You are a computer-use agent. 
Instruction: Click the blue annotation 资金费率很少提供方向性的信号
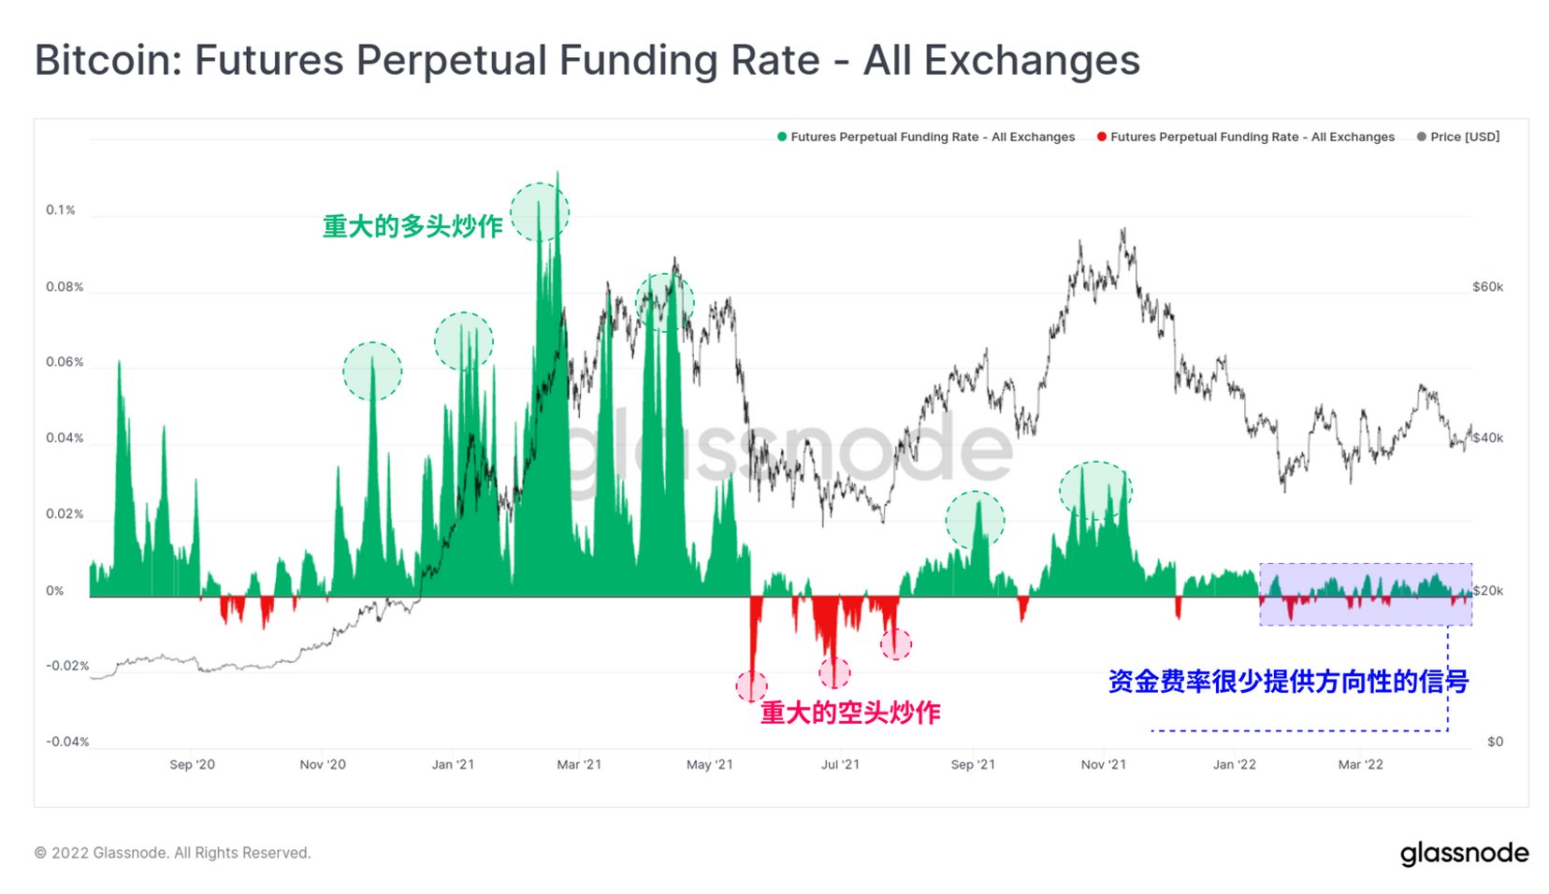(1288, 682)
